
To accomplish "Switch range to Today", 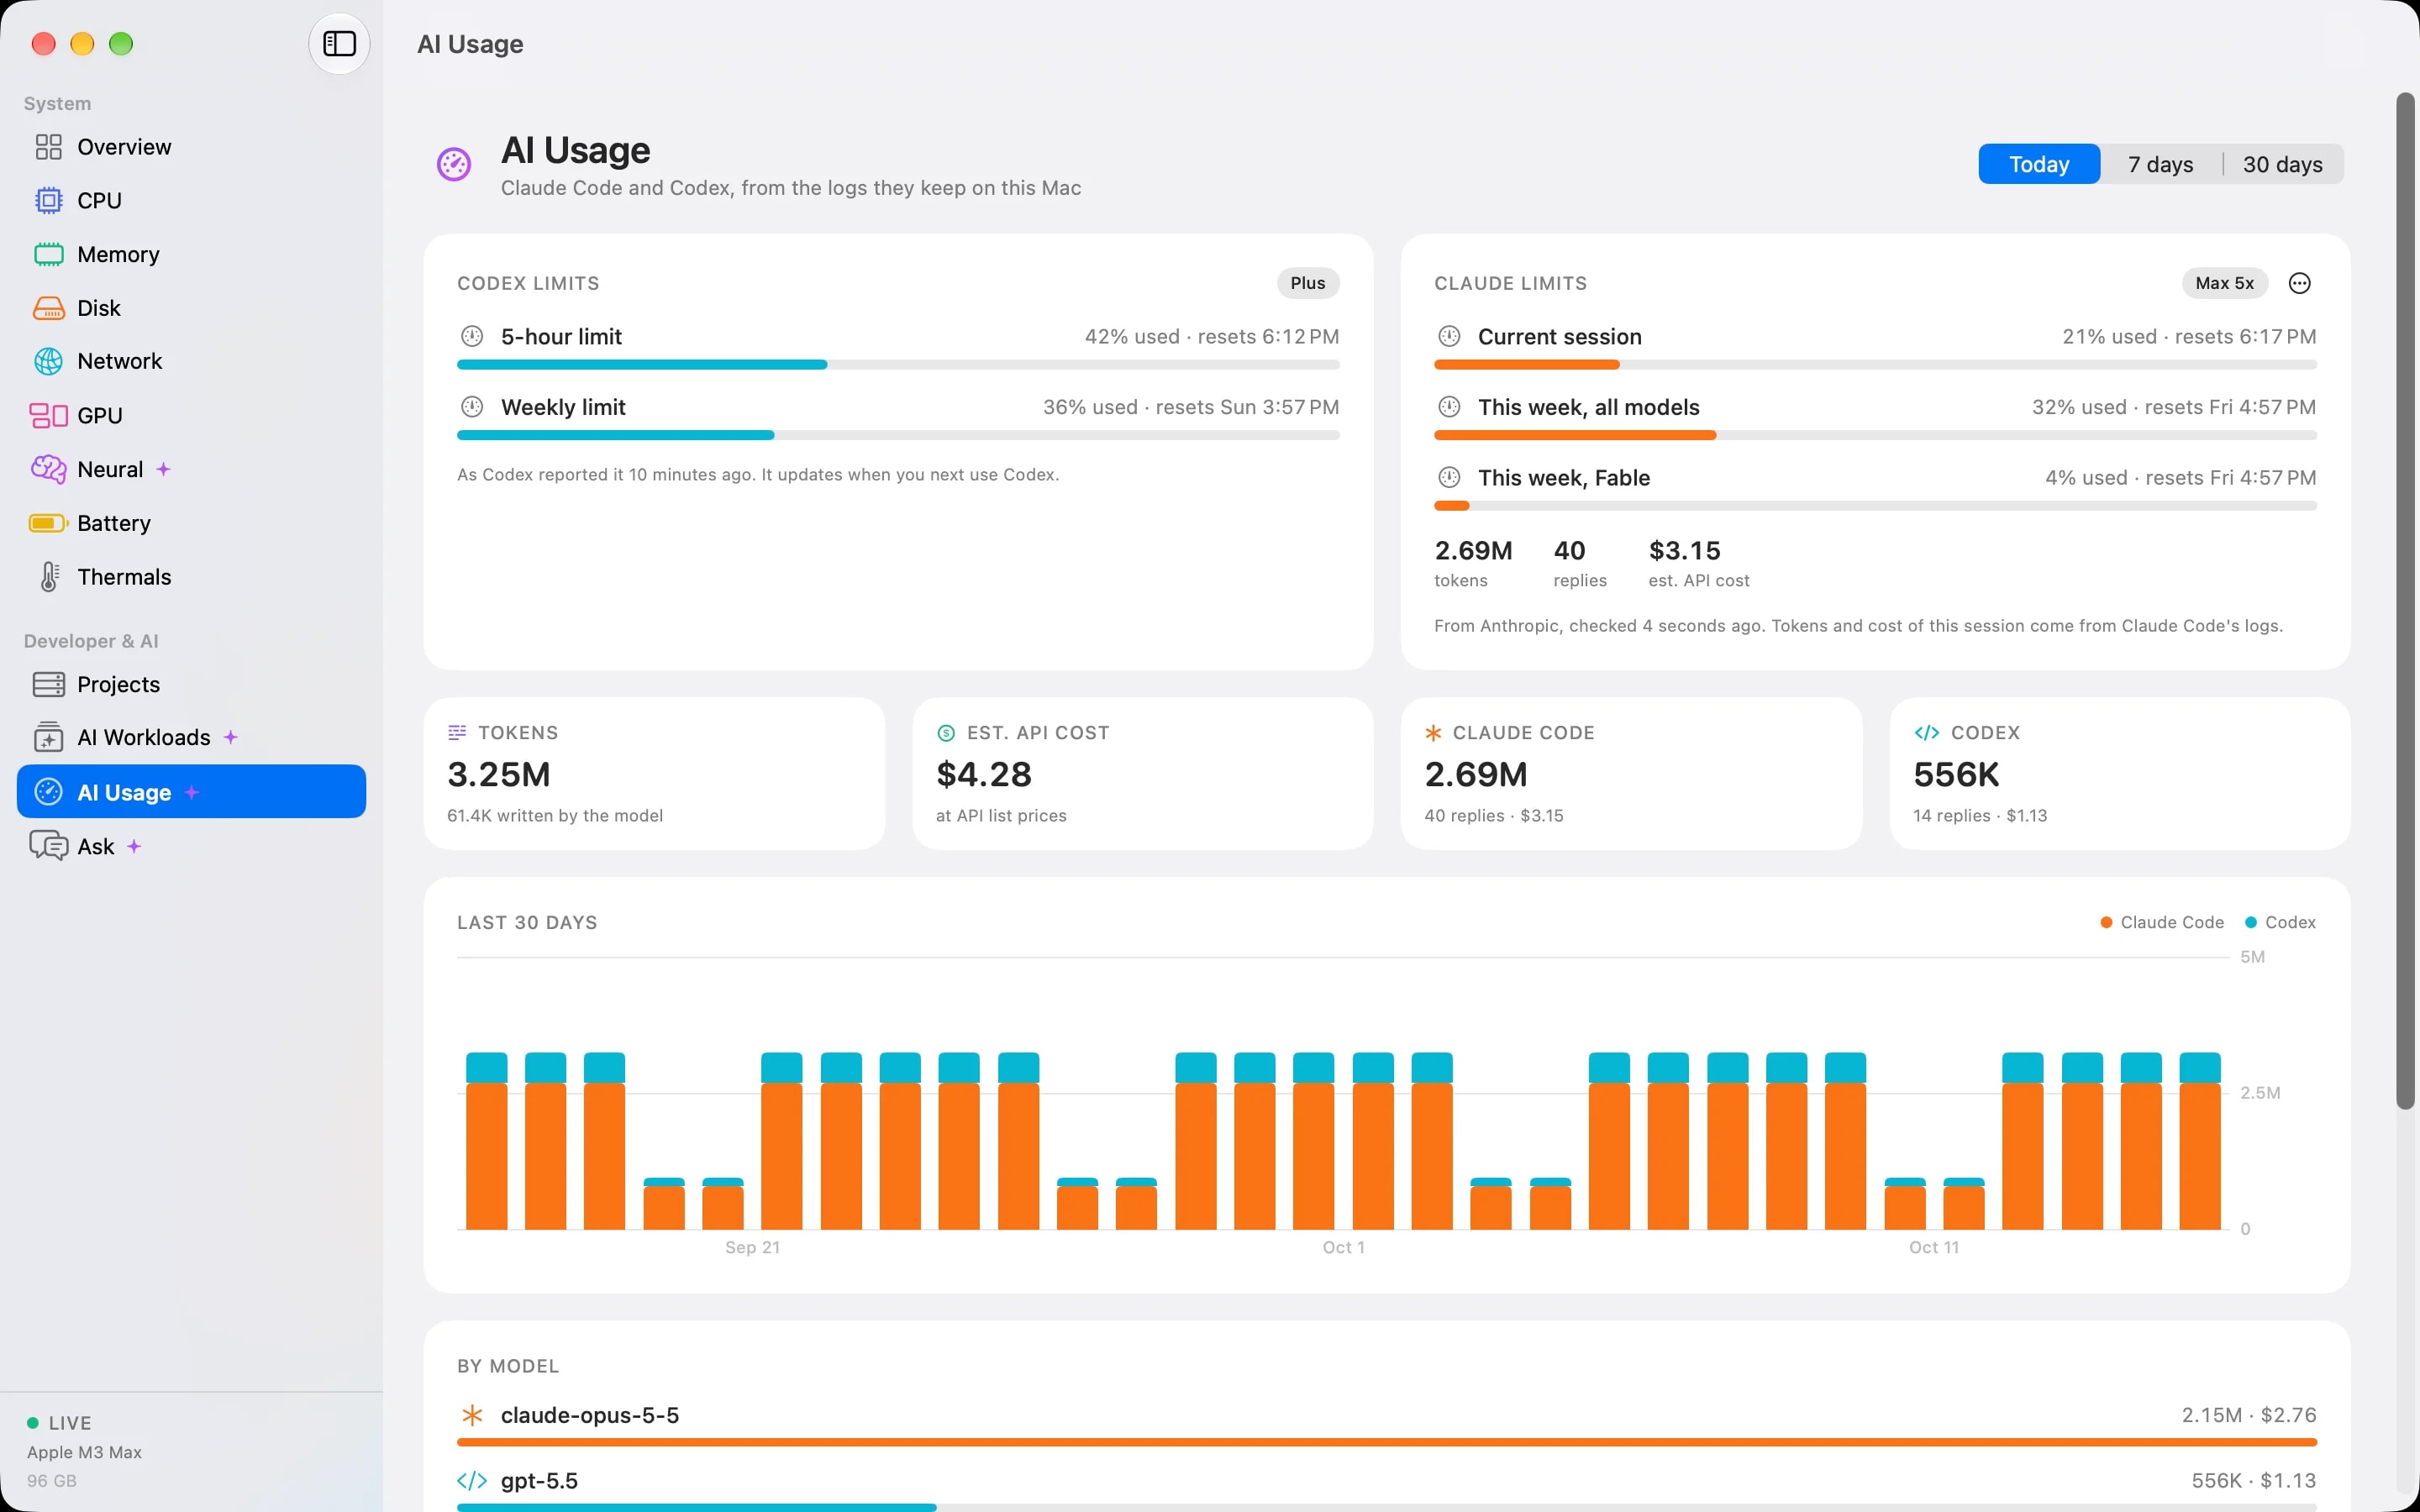I will [2039, 164].
